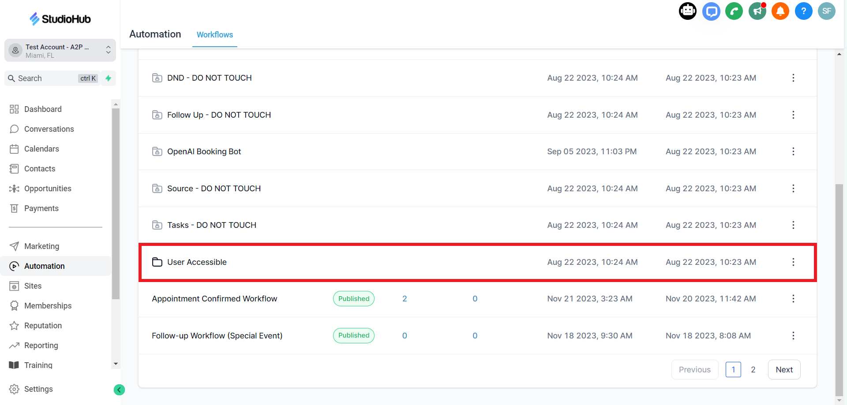Click the green lightning quick actions icon
Image resolution: width=847 pixels, height=405 pixels.
(108, 78)
